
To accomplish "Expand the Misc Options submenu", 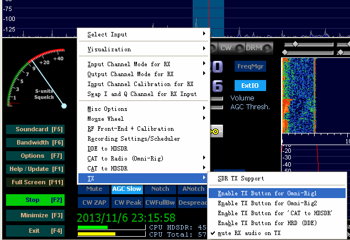I will pos(144,109).
